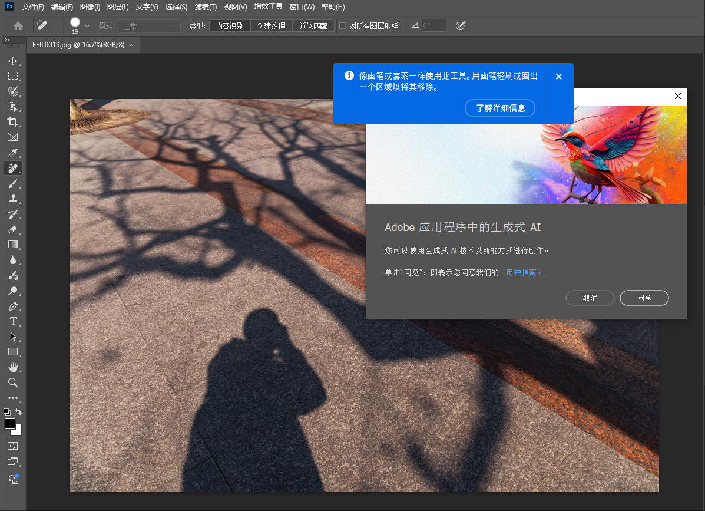Viewport: 705px width, 511px height.
Task: Dismiss the blue tooltip with its X
Action: pos(559,77)
